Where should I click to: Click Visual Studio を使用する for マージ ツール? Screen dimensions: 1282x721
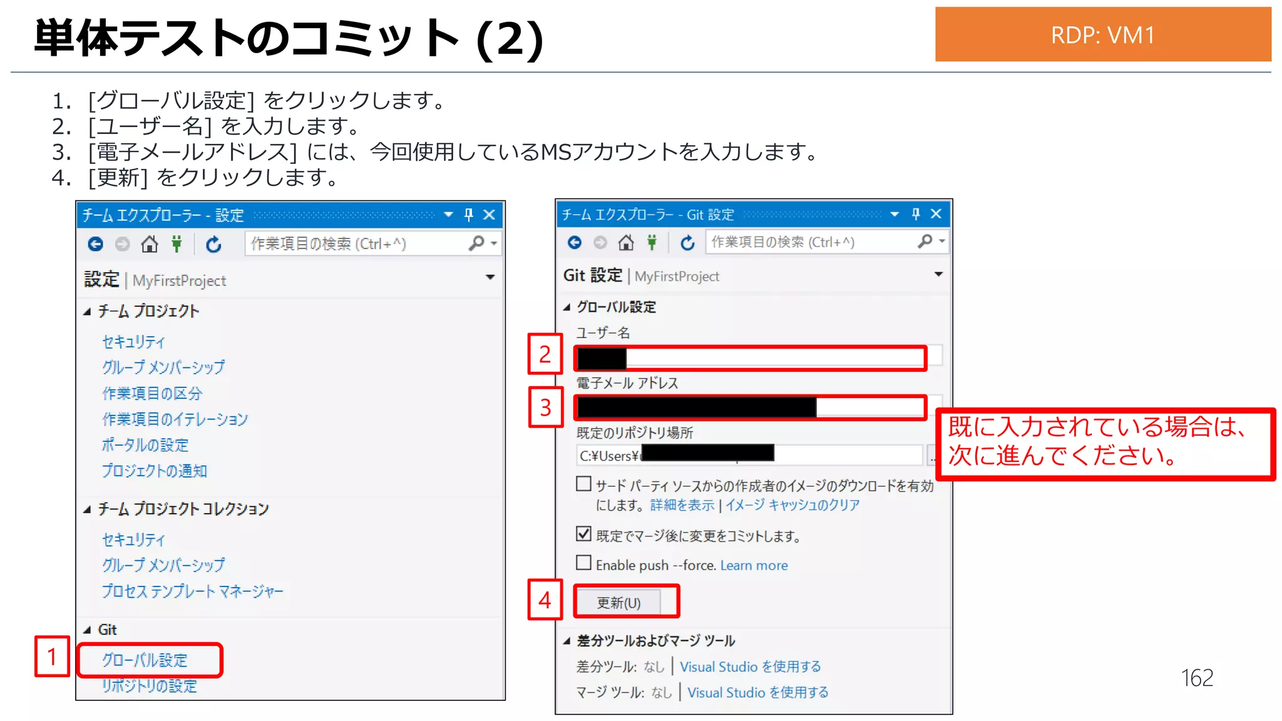point(758,692)
